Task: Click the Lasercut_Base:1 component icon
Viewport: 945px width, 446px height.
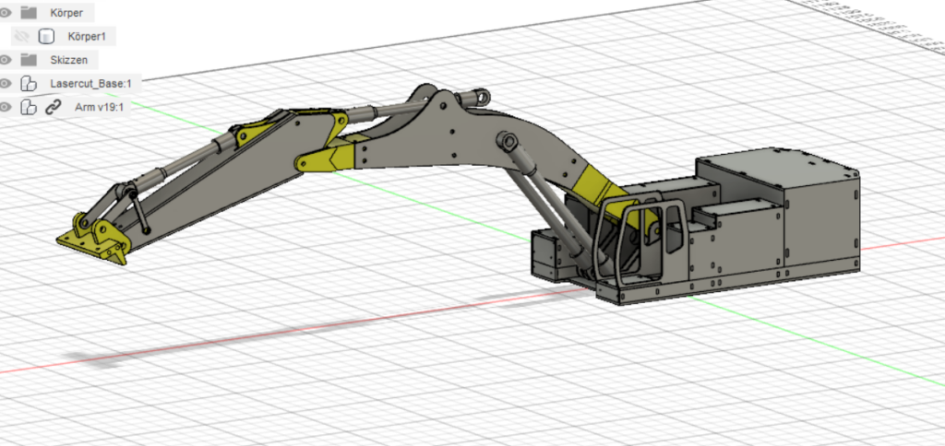Action: [x=29, y=84]
